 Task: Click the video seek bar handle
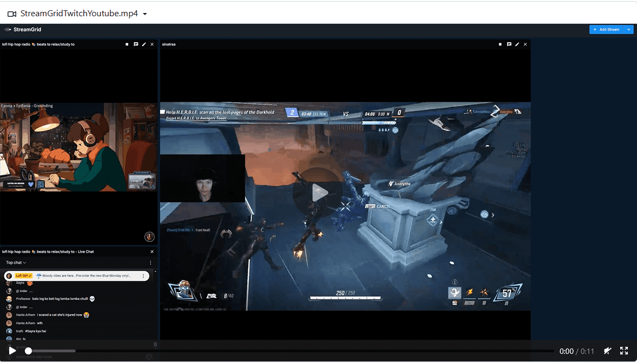(28, 351)
